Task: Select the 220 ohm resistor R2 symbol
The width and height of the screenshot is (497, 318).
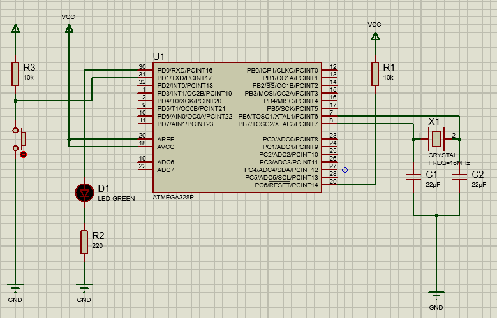Action: click(x=84, y=242)
